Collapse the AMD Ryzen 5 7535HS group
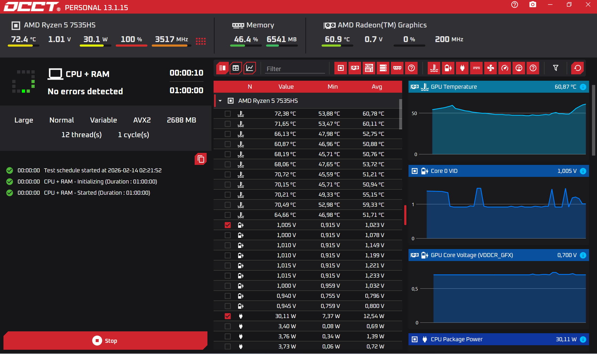The image size is (597, 354). click(x=220, y=101)
